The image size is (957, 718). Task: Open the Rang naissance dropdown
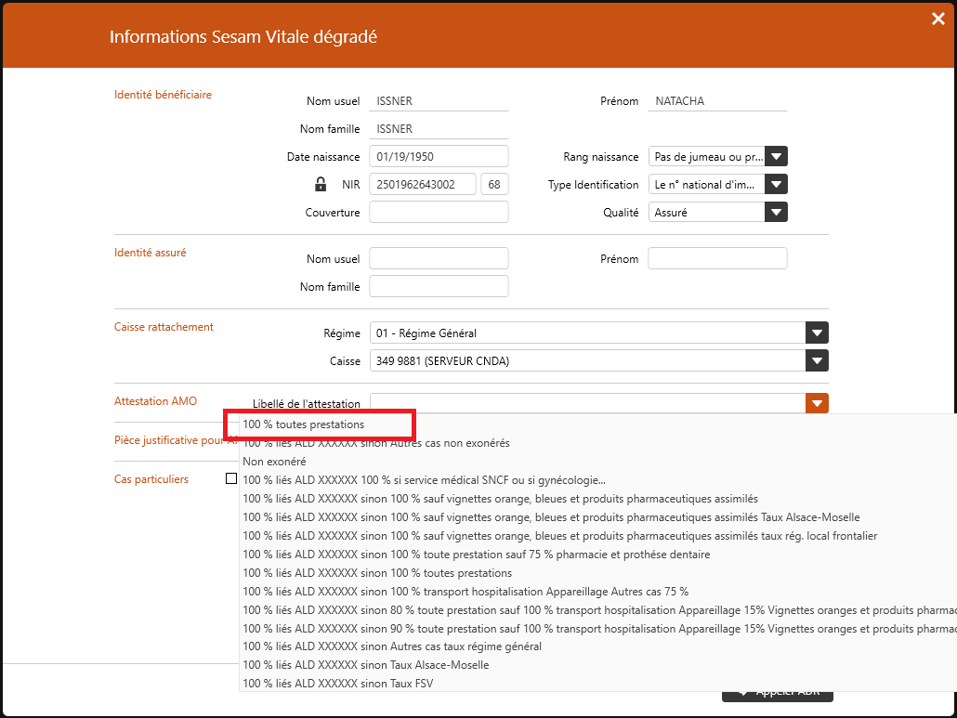coord(776,157)
